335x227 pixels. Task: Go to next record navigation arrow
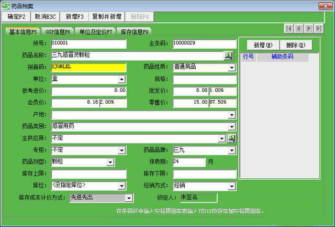pyautogui.click(x=309, y=29)
